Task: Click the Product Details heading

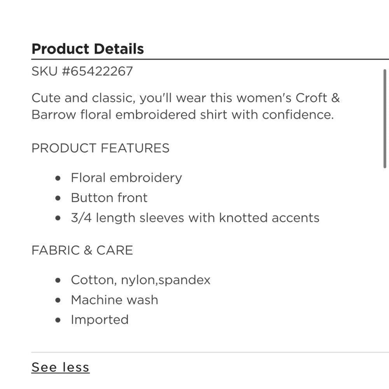Action: 88,49
